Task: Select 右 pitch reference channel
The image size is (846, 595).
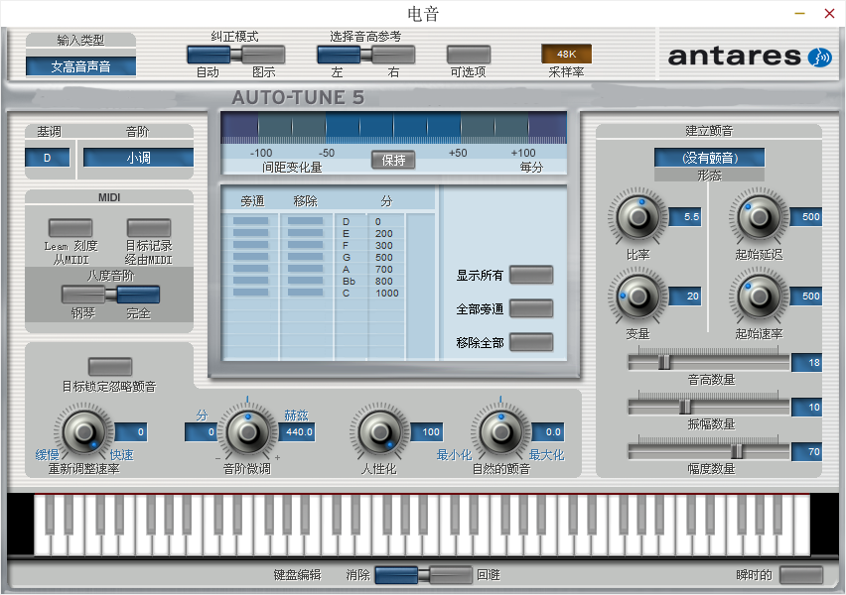Action: 393,55
